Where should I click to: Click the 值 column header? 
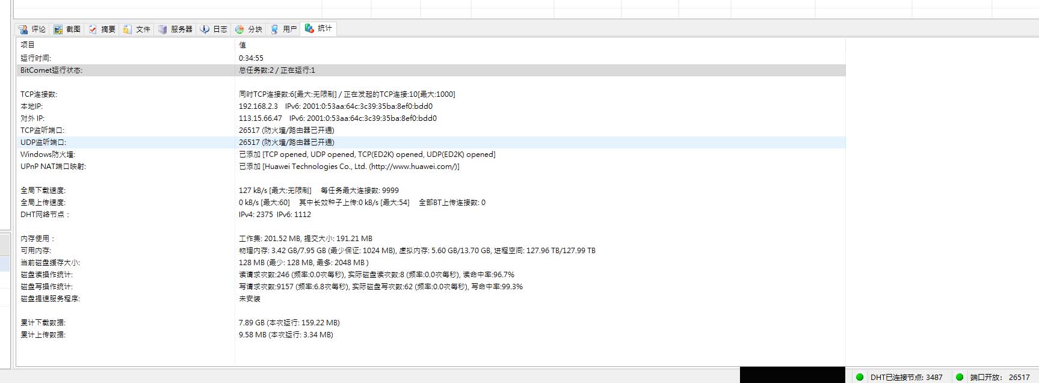pos(242,45)
